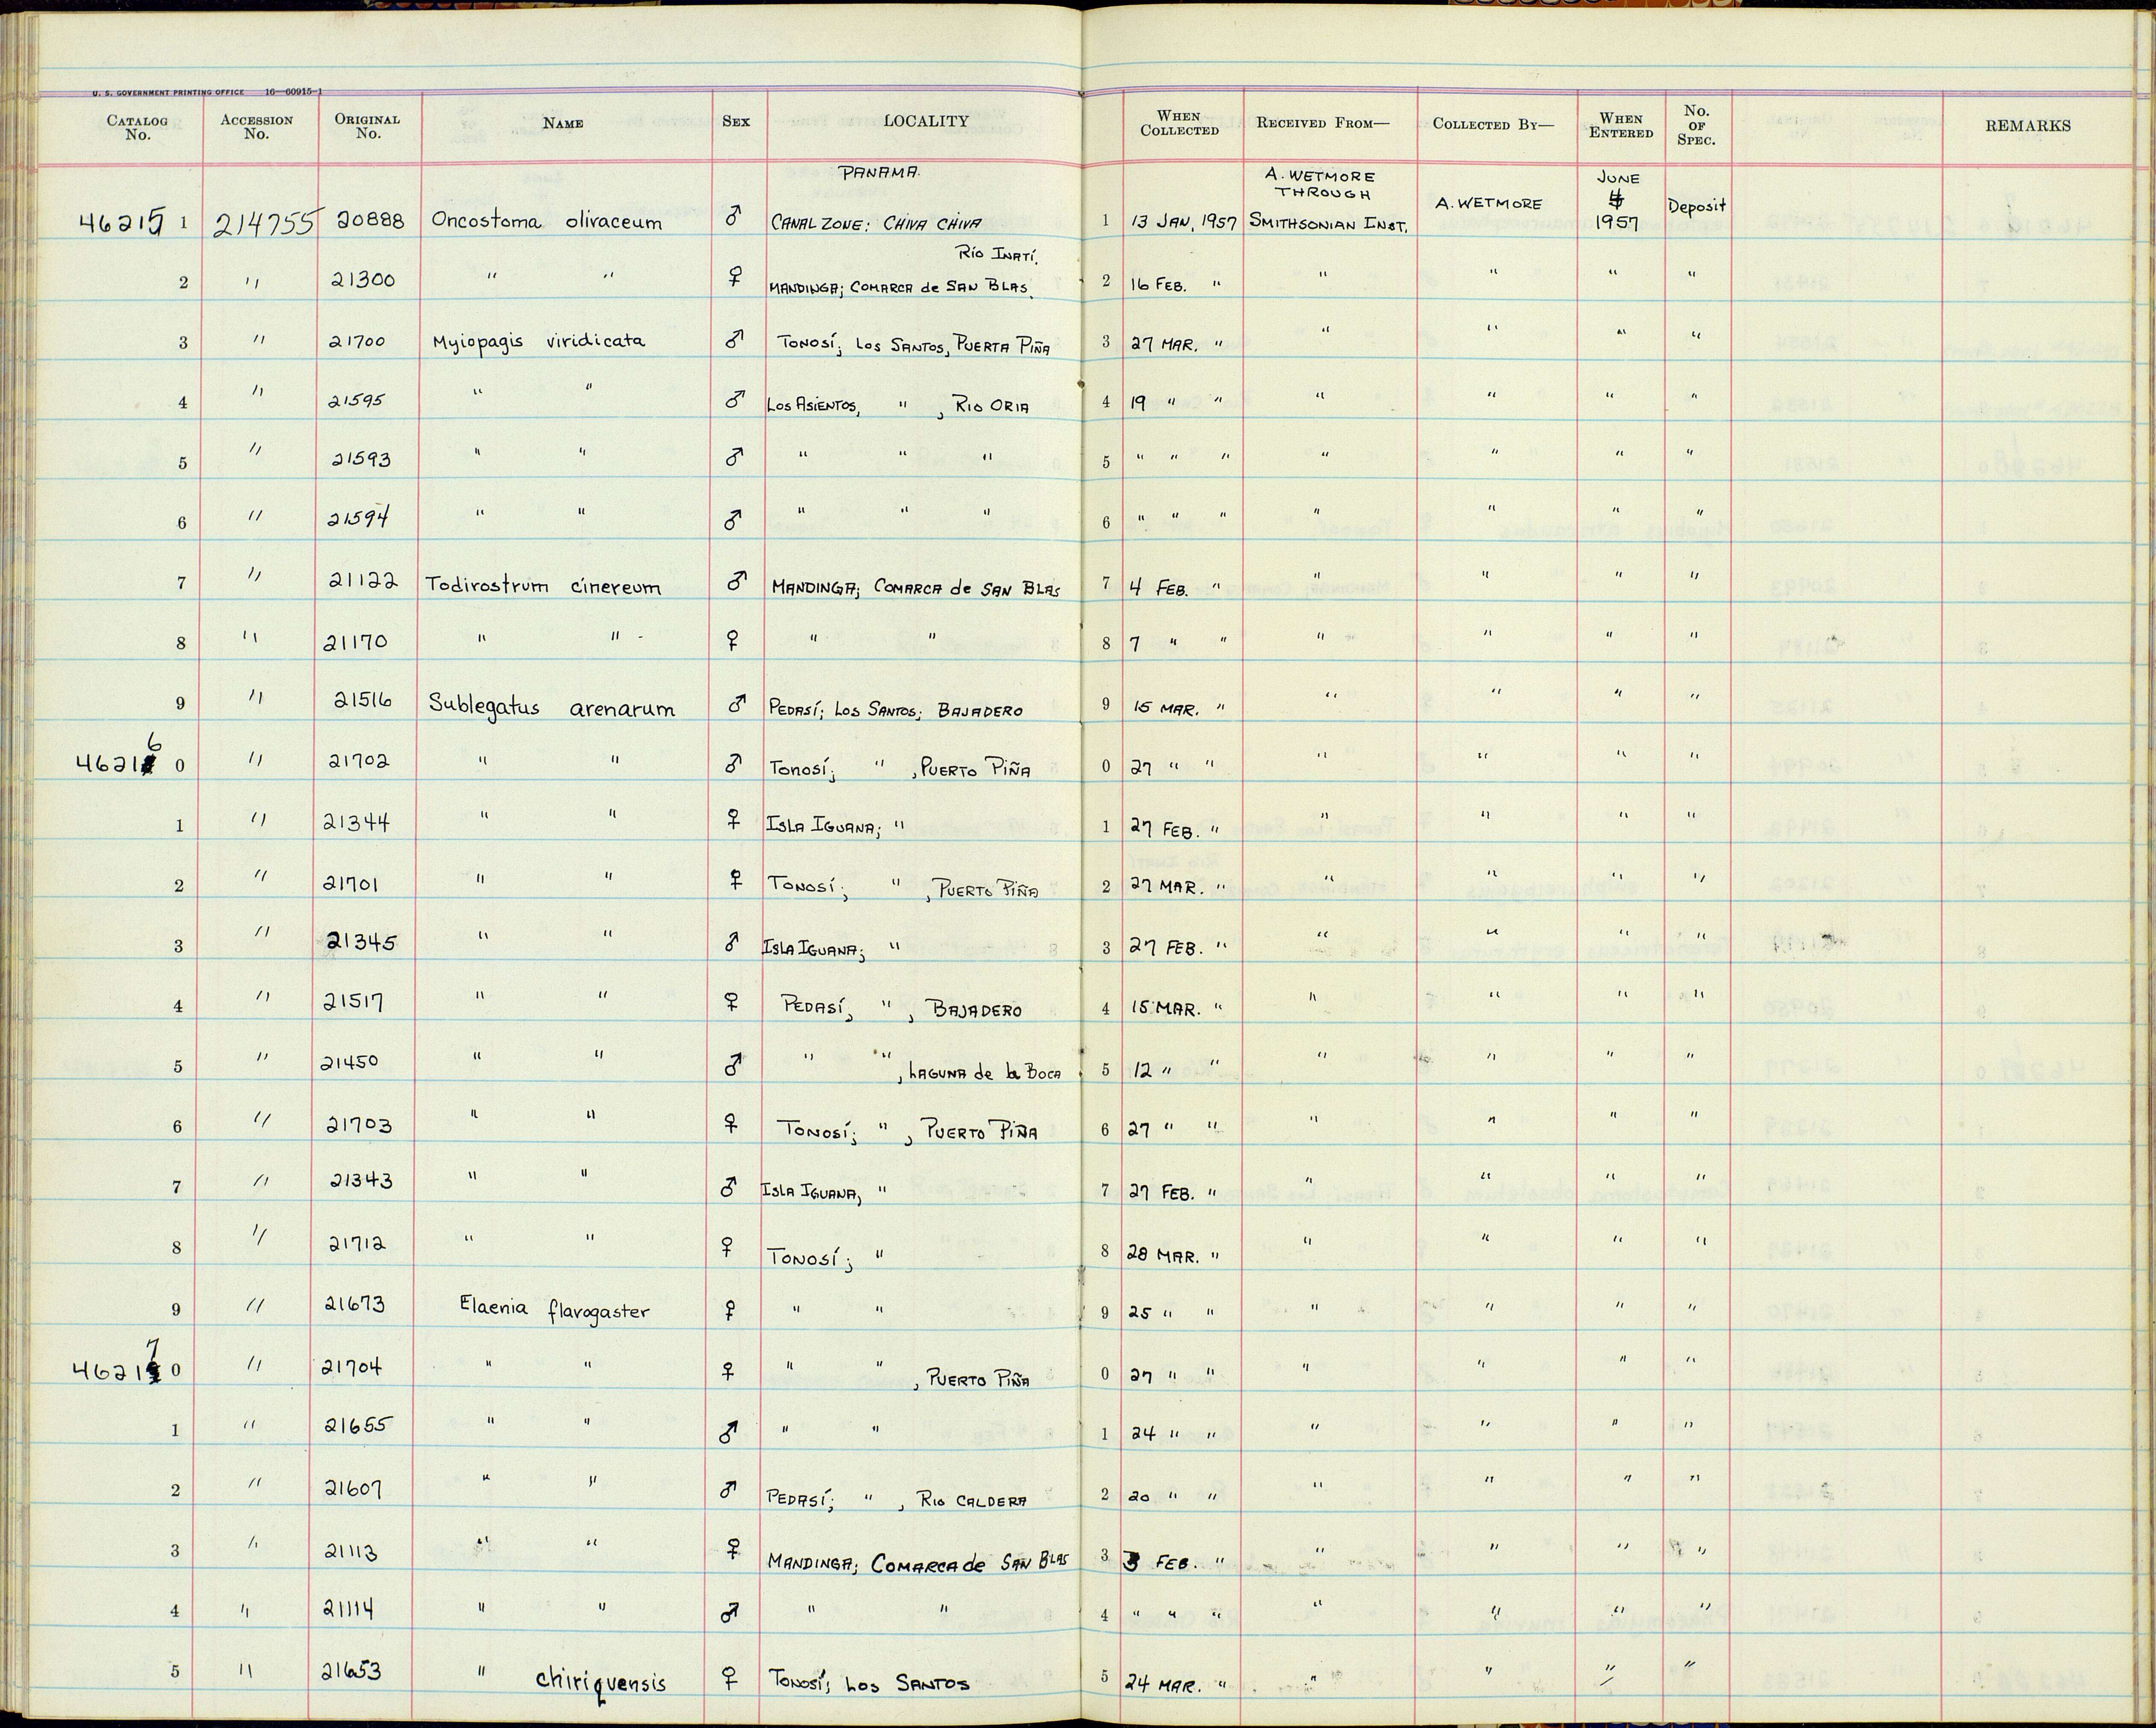
Task: Click locality 'Canal Zone: Chiva Chiva'
Action: (876, 223)
